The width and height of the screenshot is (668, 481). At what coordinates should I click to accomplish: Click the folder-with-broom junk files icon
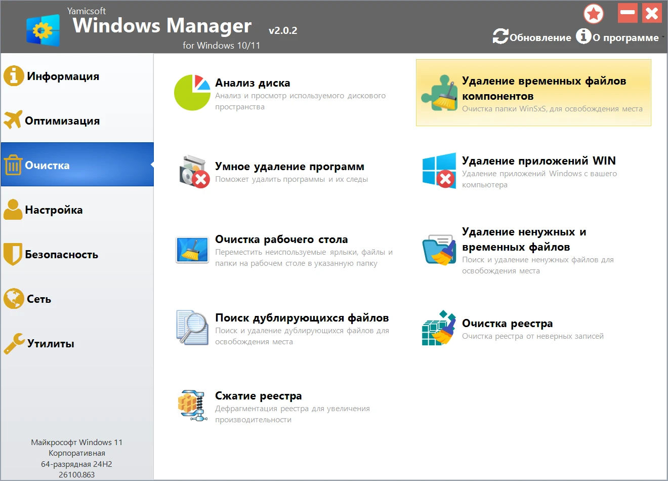click(439, 250)
